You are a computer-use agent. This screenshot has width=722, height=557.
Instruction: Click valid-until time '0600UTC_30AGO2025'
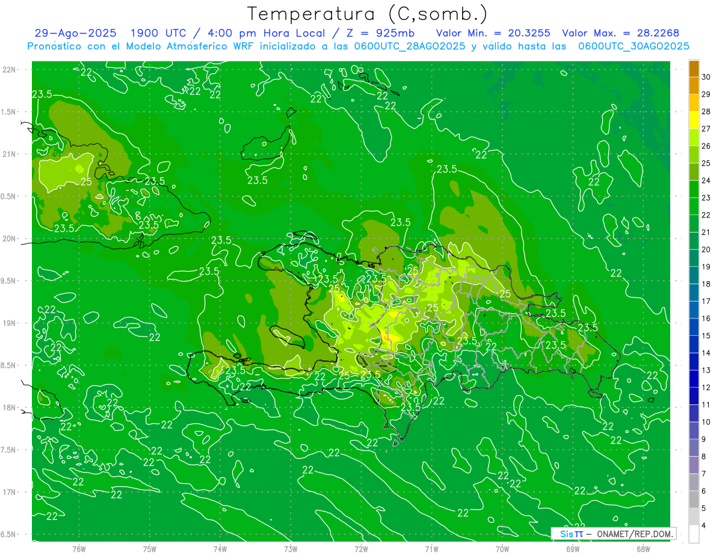634,46
